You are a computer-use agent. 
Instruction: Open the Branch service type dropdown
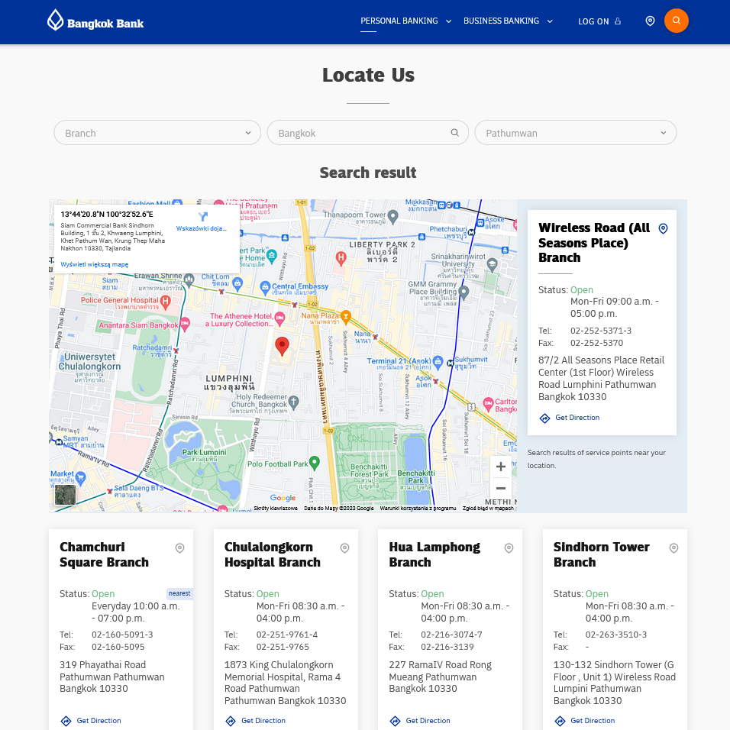[x=157, y=133]
